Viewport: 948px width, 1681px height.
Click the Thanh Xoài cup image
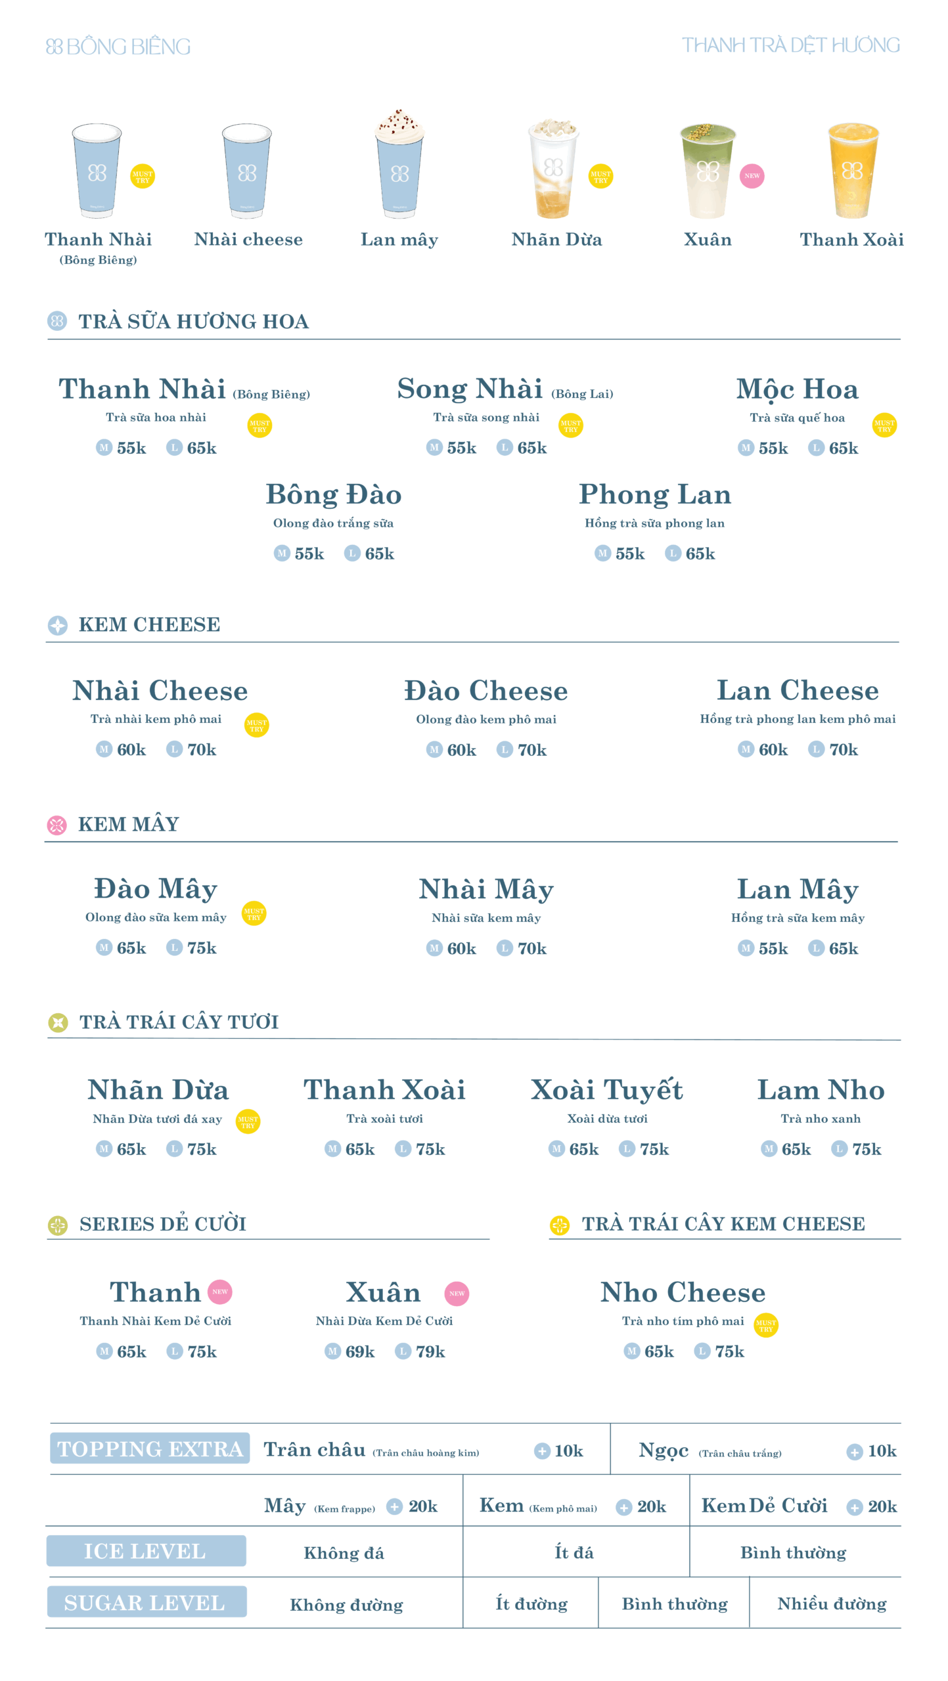tap(852, 171)
